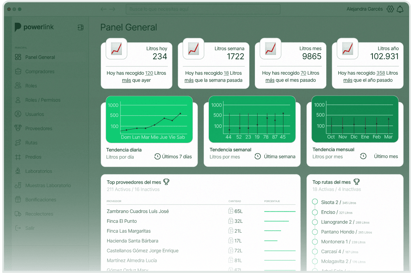Click the Proveedores cow icon in sidebar
The width and height of the screenshot is (411, 274).
coord(18,129)
